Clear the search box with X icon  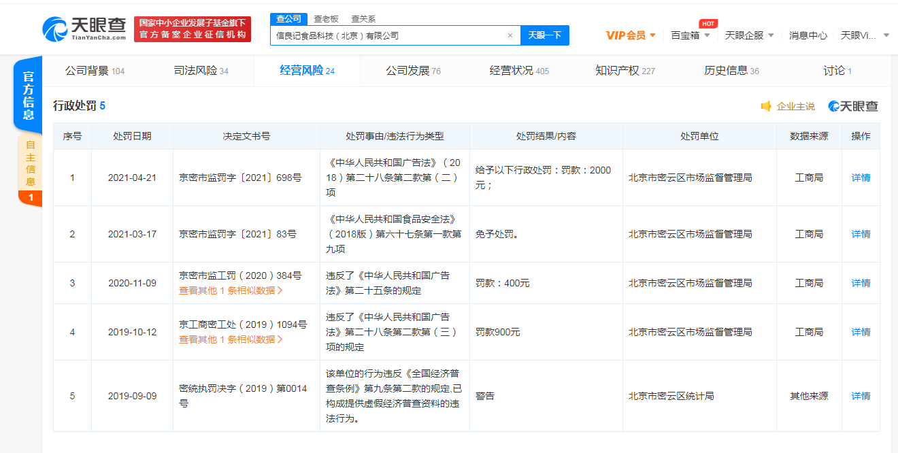coord(510,35)
